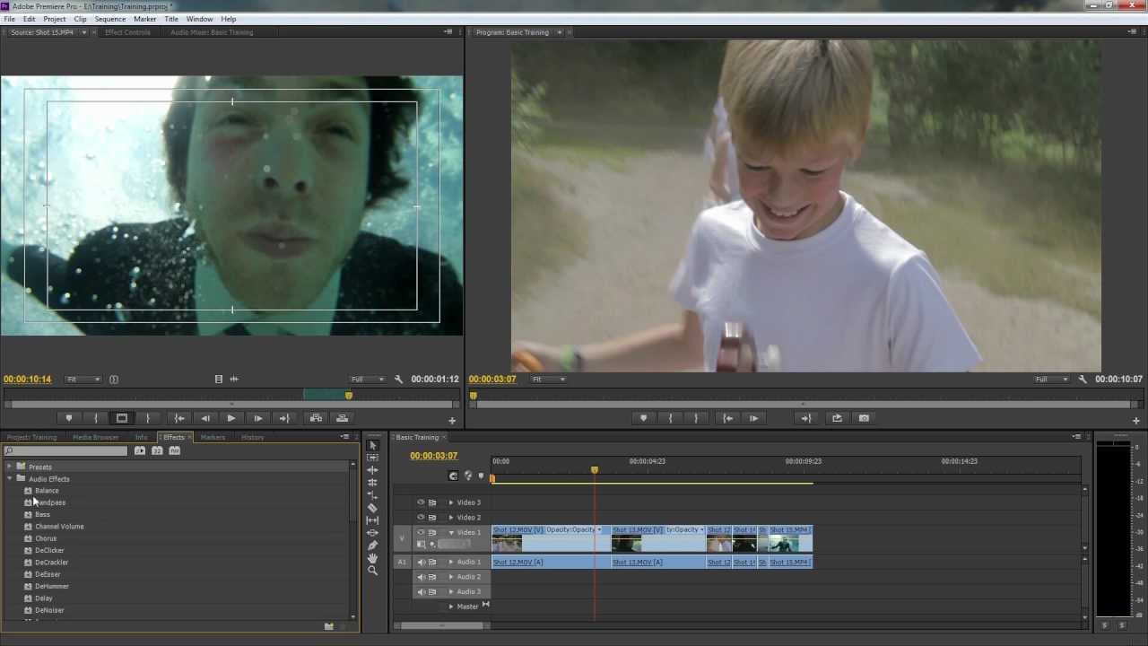Mark In point in Program monitor
The image size is (1148, 646).
(670, 418)
